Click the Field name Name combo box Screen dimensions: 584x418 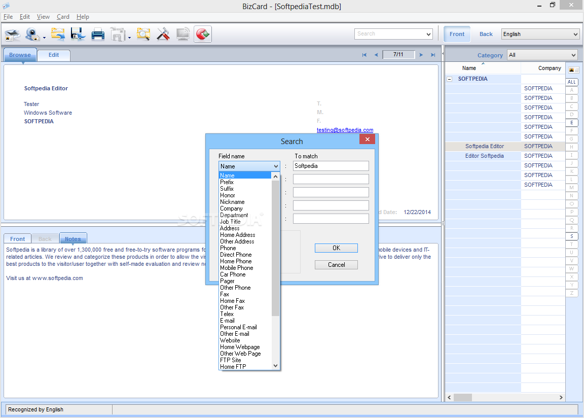tap(249, 166)
